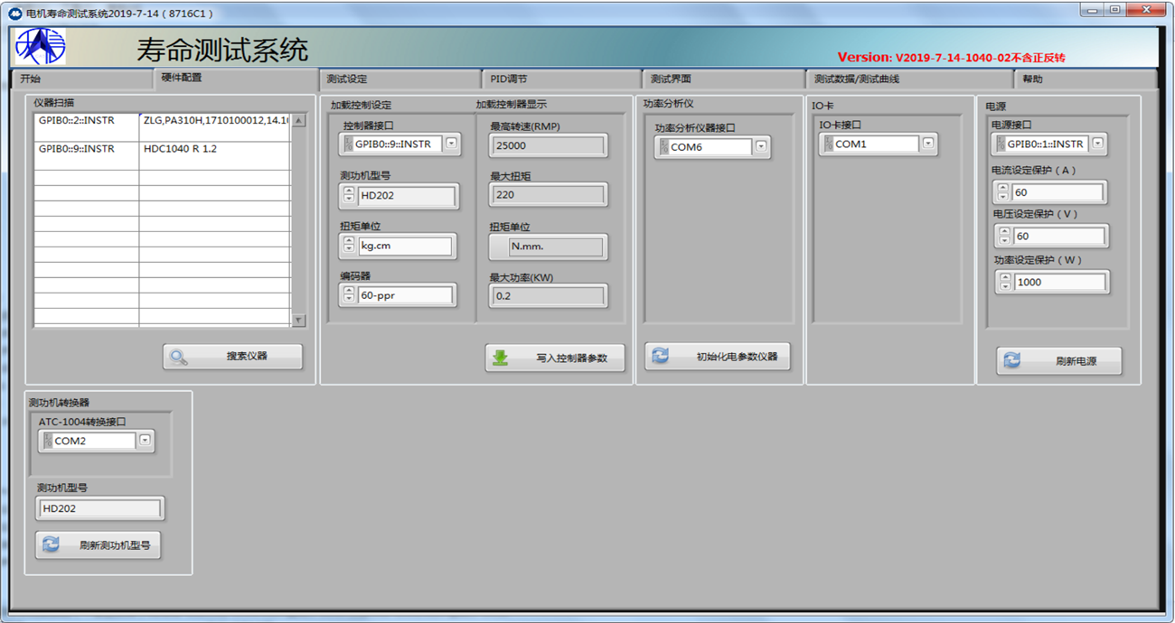
Task: Click the magnifier icon on search instruments button
Action: click(179, 357)
